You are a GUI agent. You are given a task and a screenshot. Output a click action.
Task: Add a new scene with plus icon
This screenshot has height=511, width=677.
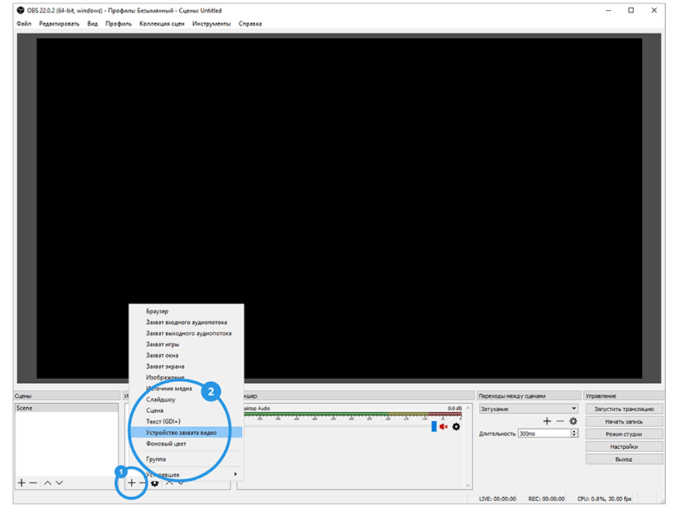21,483
